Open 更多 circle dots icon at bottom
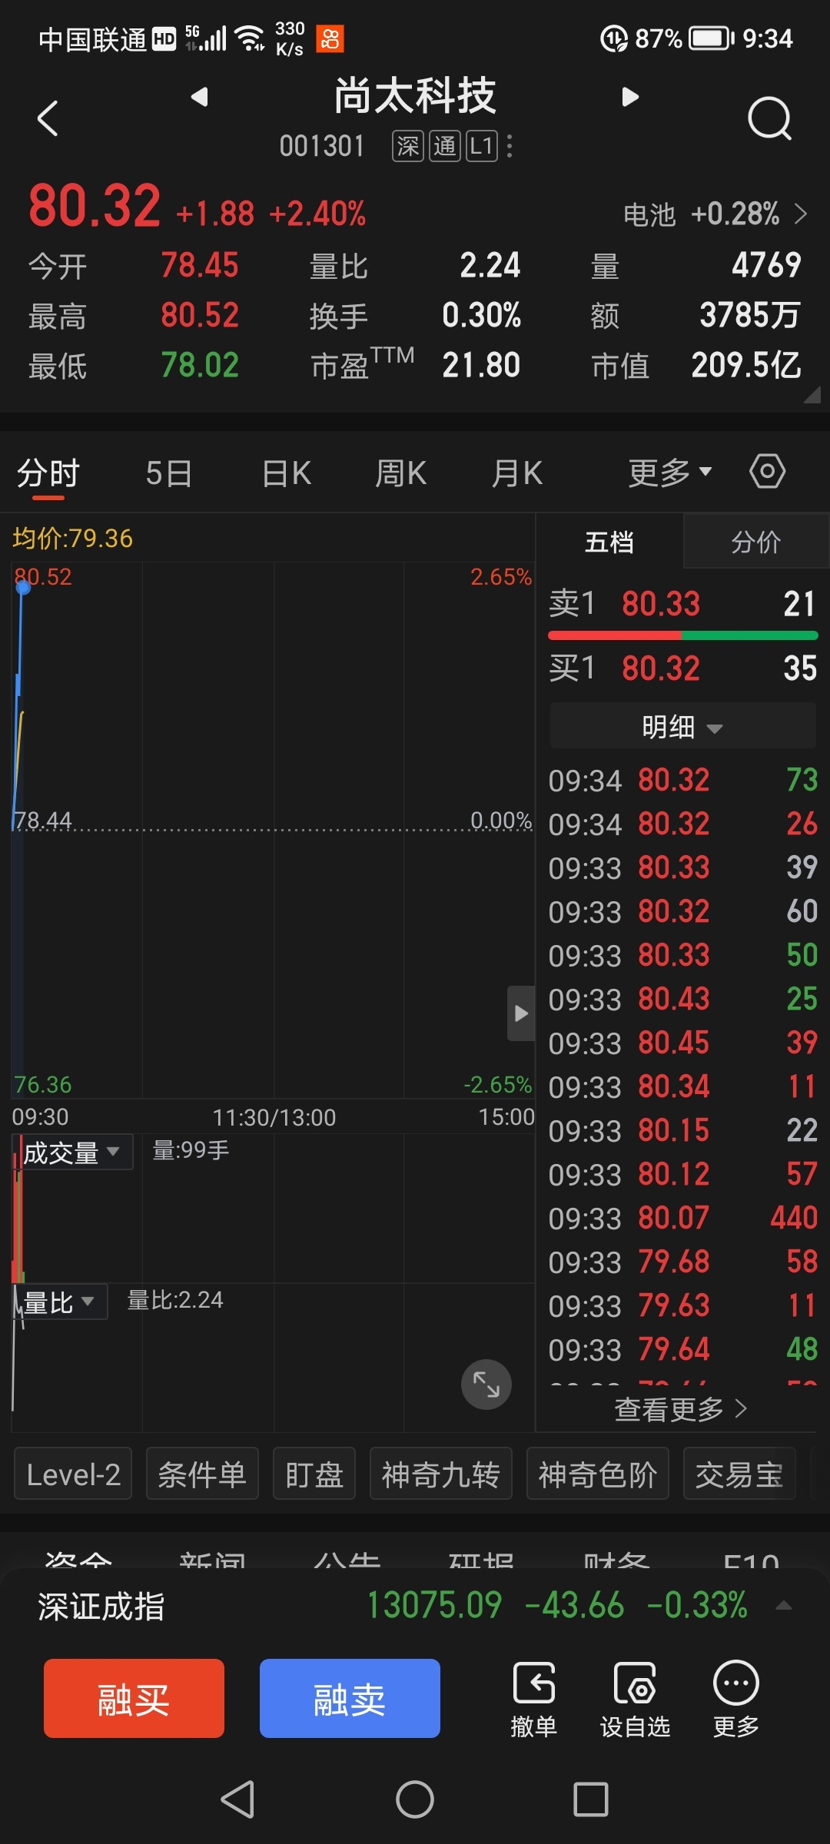This screenshot has height=1844, width=830. point(735,1700)
